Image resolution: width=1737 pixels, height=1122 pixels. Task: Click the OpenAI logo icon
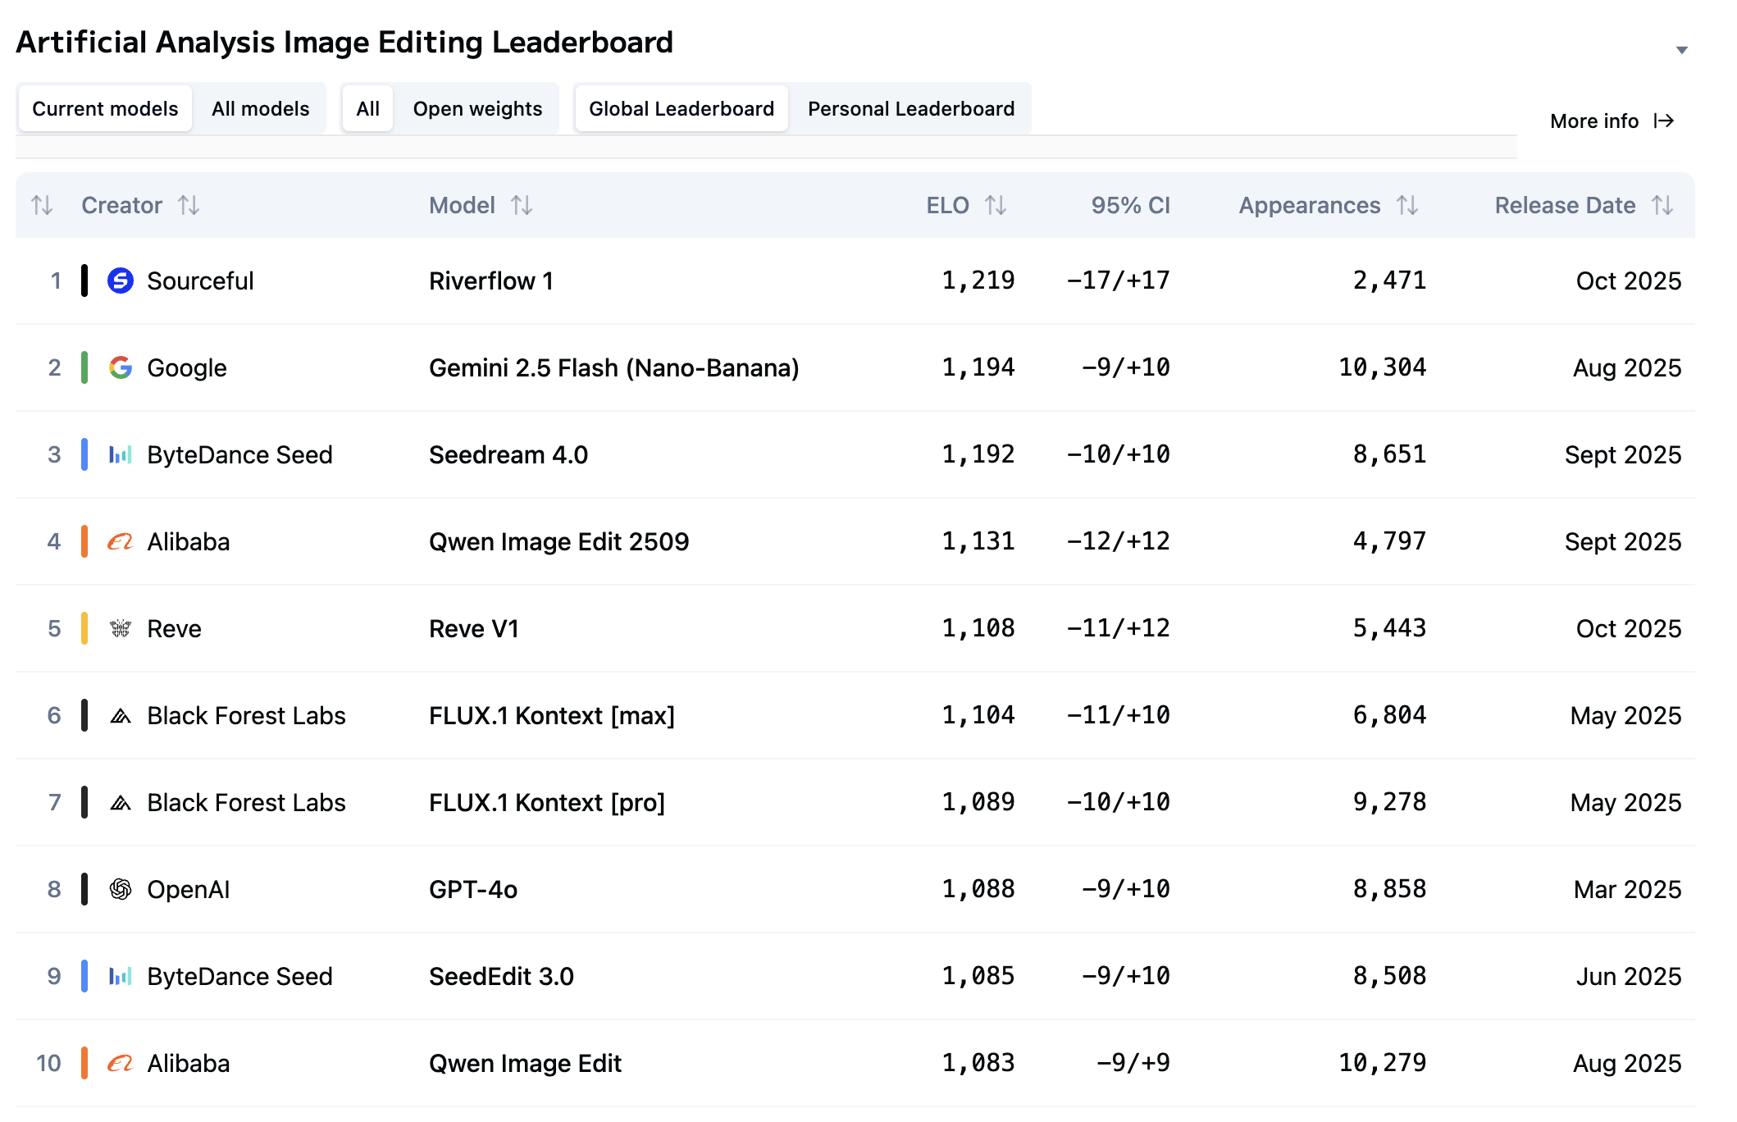pyautogui.click(x=121, y=889)
